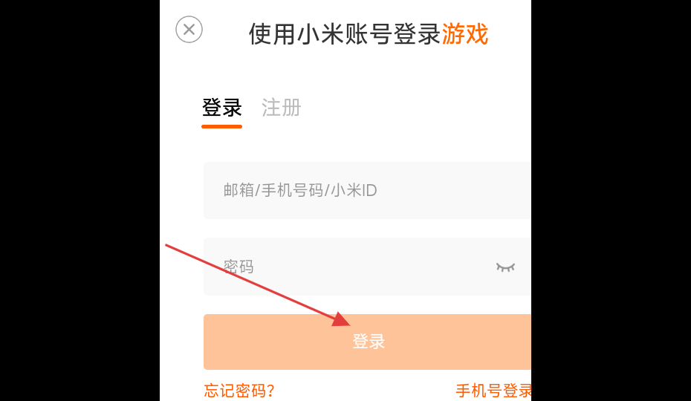Open the 忘记密码? link

coord(239,391)
